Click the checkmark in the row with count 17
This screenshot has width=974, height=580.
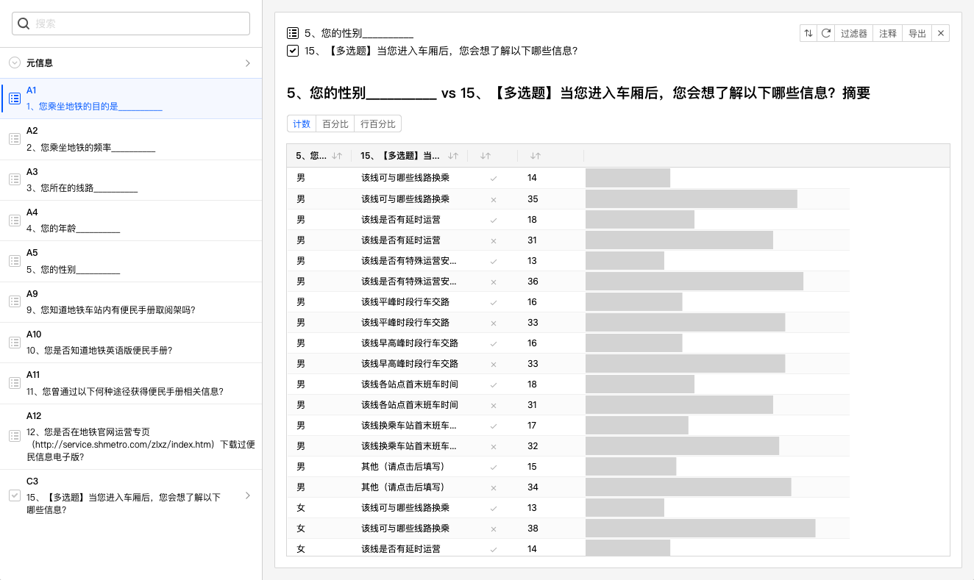[x=494, y=426]
